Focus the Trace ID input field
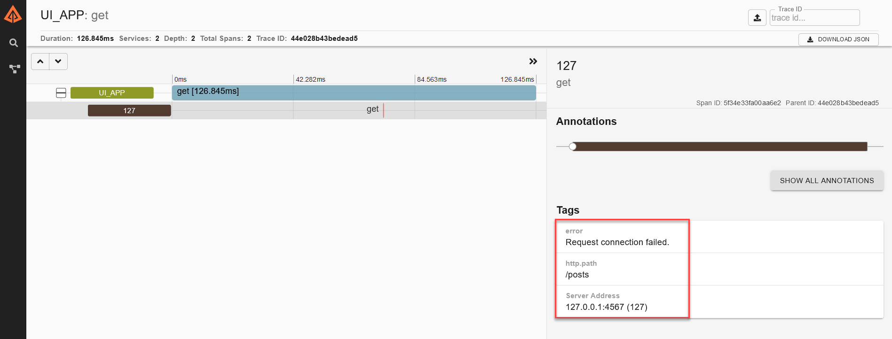Viewport: 892px width, 339px height. click(814, 18)
